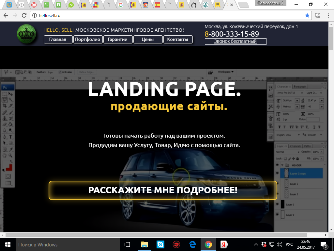
Task: Click the extension icon beside the bookmark star
Action: click(318, 15)
